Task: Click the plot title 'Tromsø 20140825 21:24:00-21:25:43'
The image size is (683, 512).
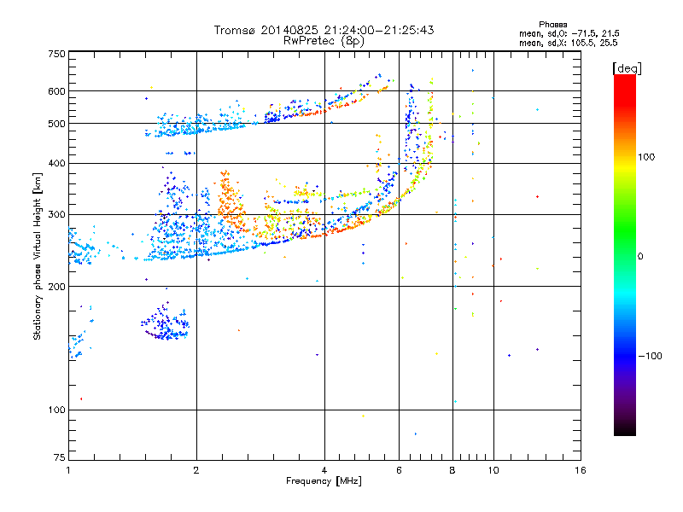Action: (324, 30)
